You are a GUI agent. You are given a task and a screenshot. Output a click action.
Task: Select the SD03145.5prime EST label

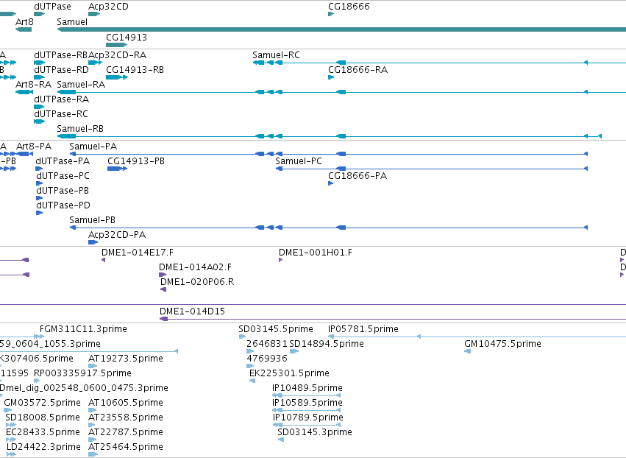click(x=276, y=329)
